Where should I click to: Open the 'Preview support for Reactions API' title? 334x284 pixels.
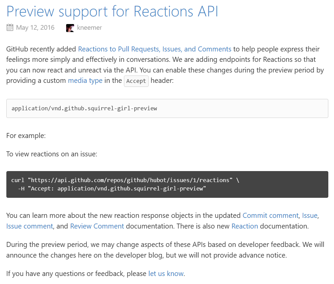tap(112, 11)
